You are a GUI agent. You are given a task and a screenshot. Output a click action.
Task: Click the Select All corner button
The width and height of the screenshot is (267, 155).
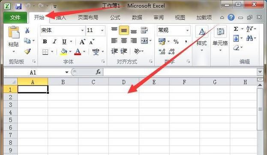10,82
